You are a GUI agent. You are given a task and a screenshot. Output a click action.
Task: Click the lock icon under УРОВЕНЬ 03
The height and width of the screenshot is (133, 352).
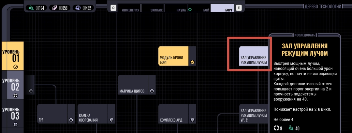15,125
